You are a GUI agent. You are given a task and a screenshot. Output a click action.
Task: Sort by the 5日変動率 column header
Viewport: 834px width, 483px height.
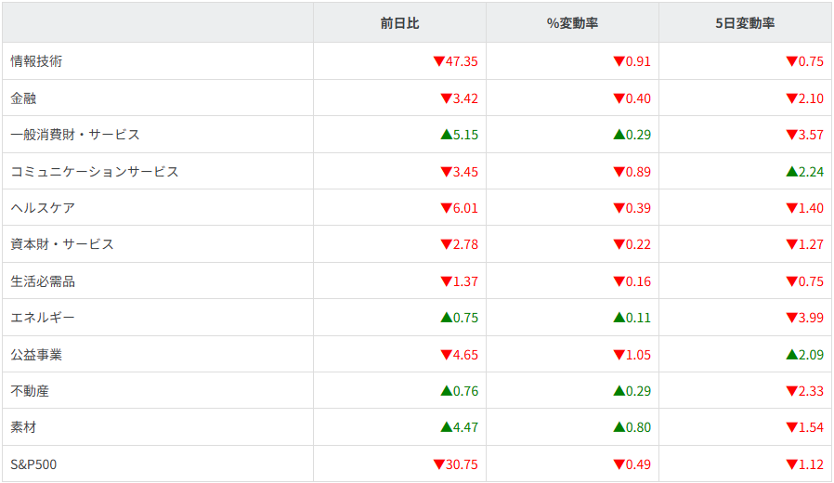pos(745,23)
